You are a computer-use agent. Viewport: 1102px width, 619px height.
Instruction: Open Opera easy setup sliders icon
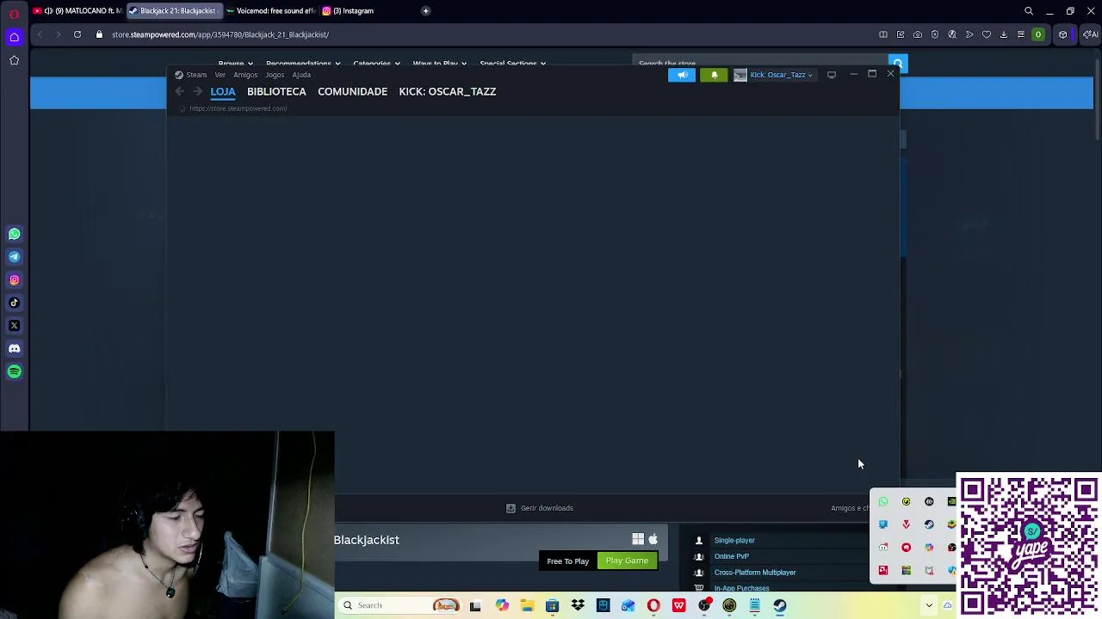coord(1020,34)
